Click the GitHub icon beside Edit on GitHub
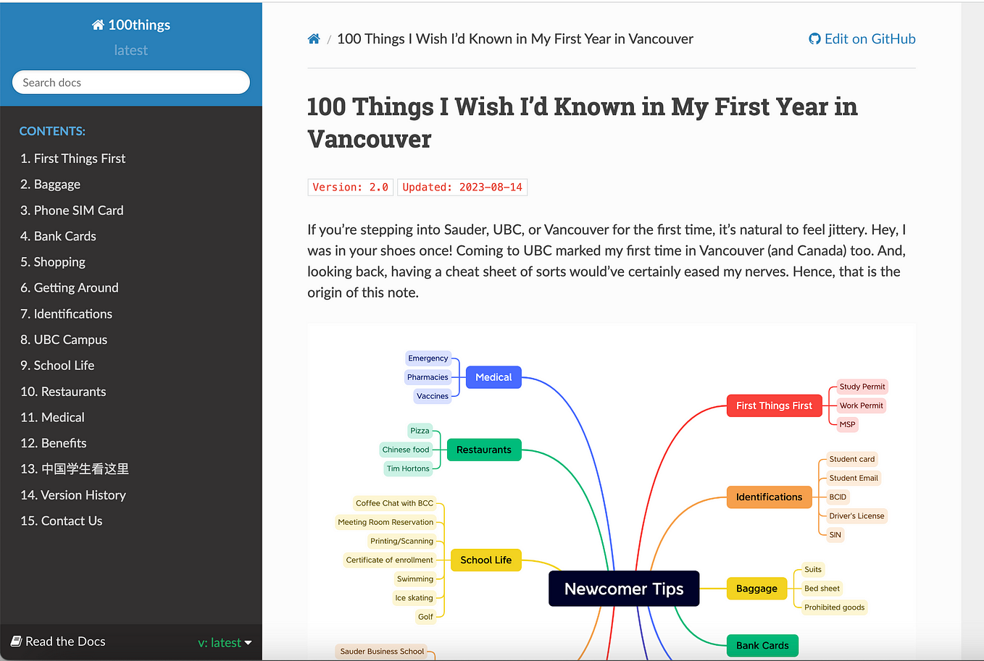The image size is (984, 661). (x=814, y=39)
